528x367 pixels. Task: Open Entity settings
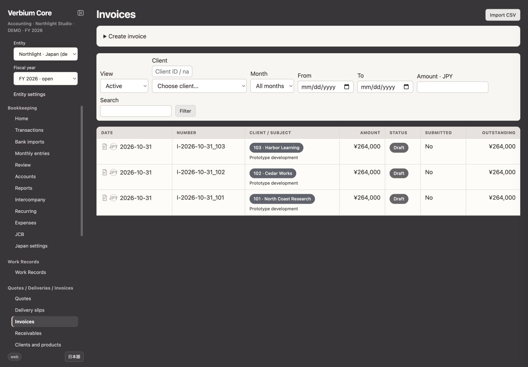tap(29, 94)
